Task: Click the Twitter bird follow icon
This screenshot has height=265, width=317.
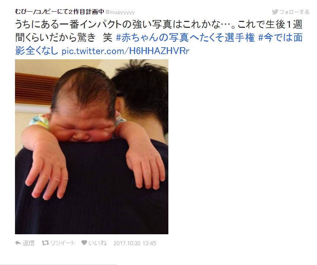Action: click(x=275, y=12)
